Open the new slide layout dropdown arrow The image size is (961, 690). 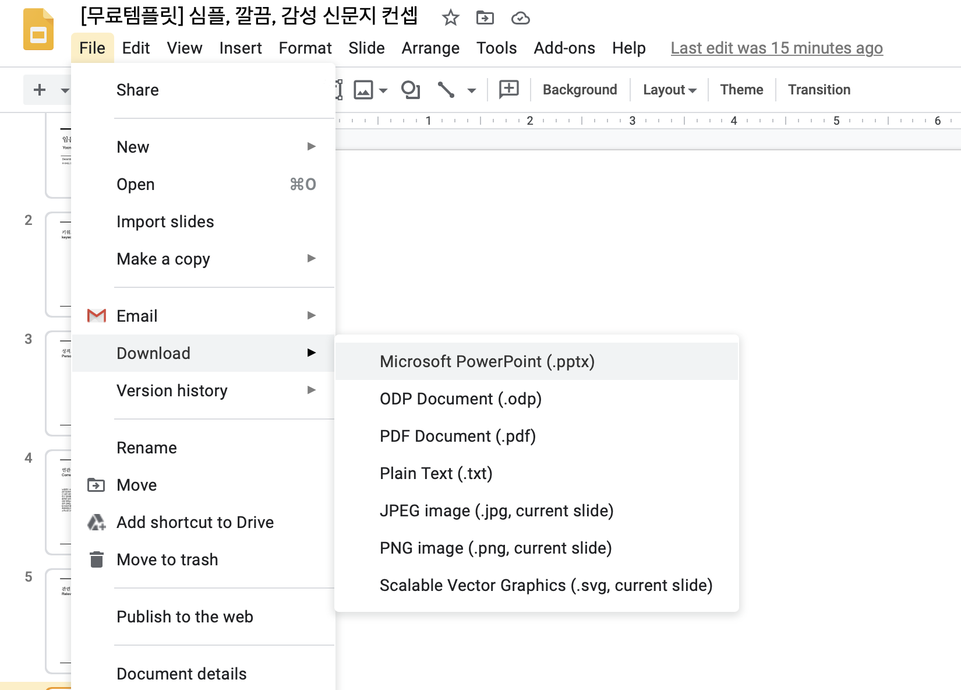point(65,90)
